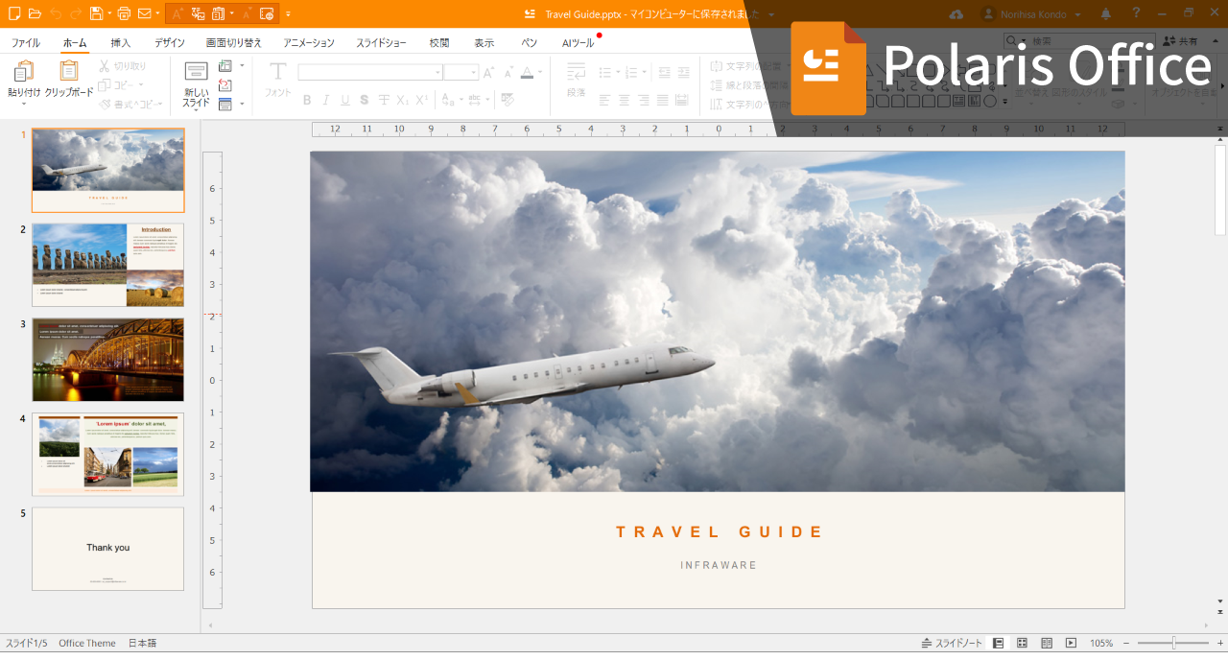Toggle the reading view in status bar
1228x660 pixels.
pos(1047,643)
